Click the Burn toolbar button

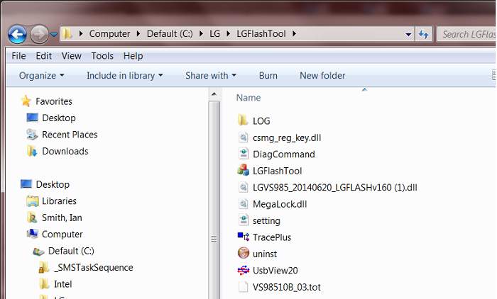click(x=268, y=76)
